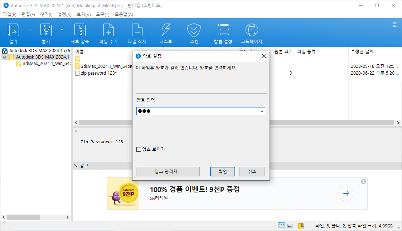Image resolution: width=402 pixels, height=231 pixels.
Task: Select 3dsMax_2024.1_Win_64bit tree subfolder
Action: 43,64
